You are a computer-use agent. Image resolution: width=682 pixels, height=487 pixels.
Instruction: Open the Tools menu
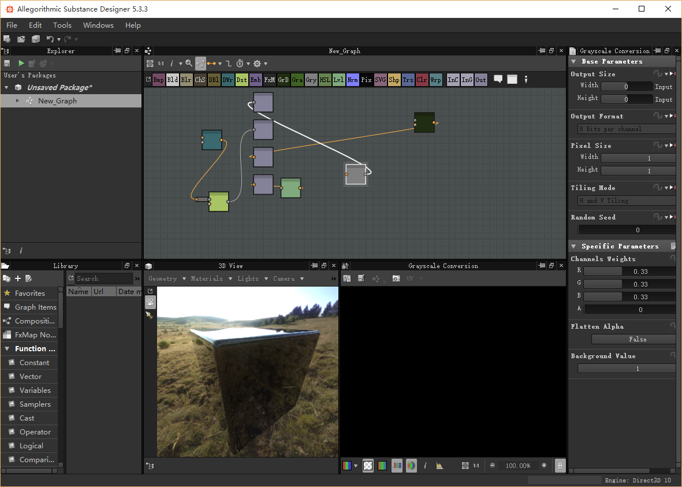click(62, 25)
